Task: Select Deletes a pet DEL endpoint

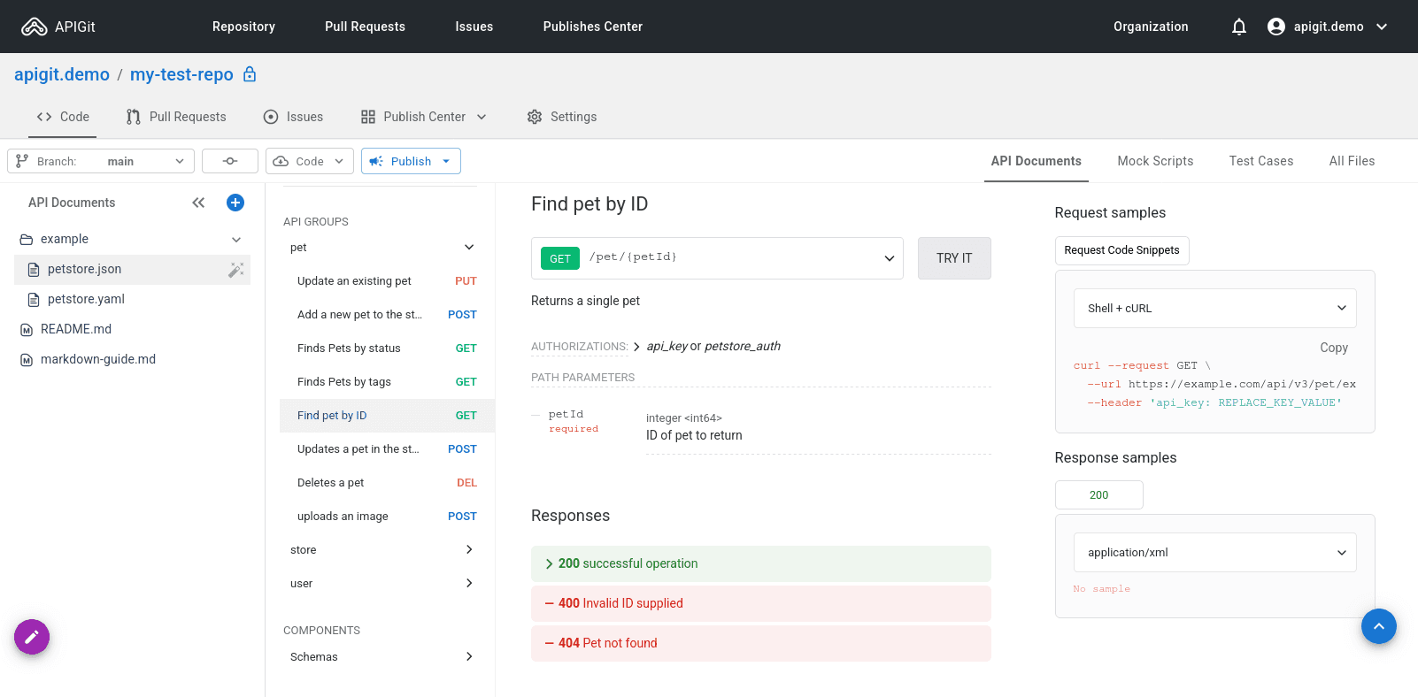Action: [x=387, y=483]
